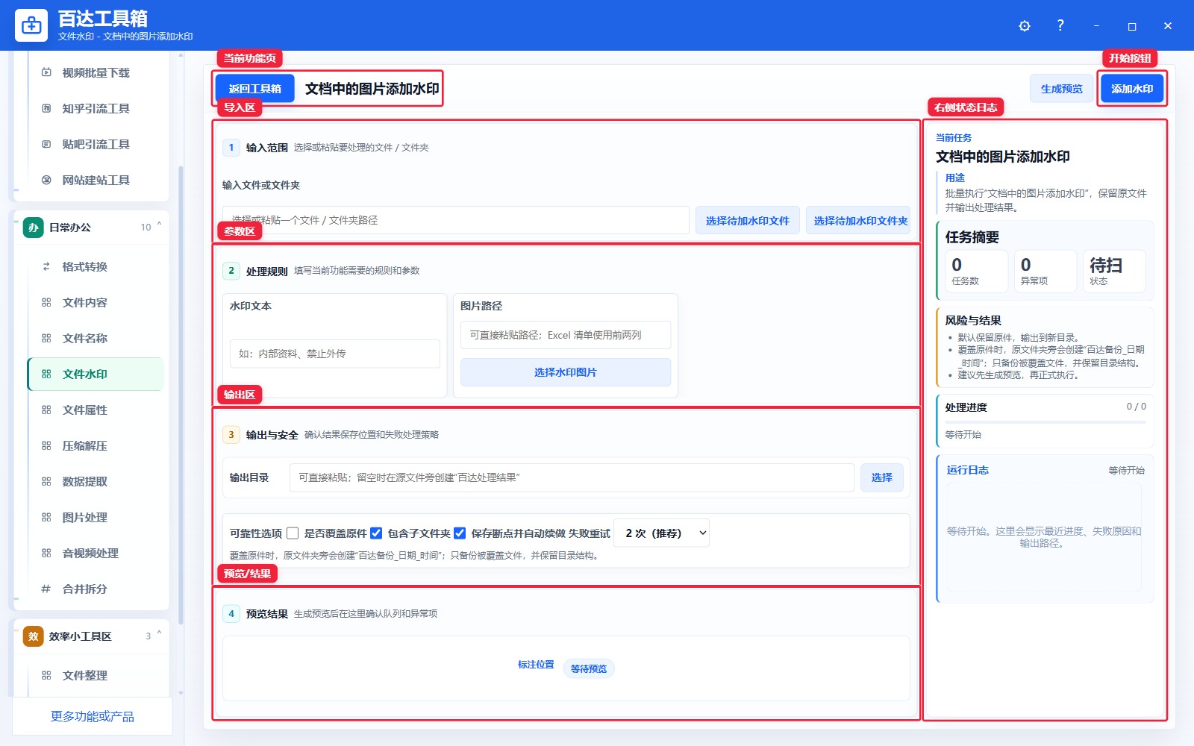The width and height of the screenshot is (1194, 746).
Task: Click the icon beside 网站建站工具
Action: click(46, 180)
